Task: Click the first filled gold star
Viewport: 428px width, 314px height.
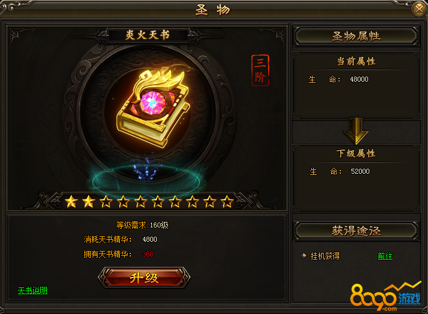Action: (x=72, y=202)
